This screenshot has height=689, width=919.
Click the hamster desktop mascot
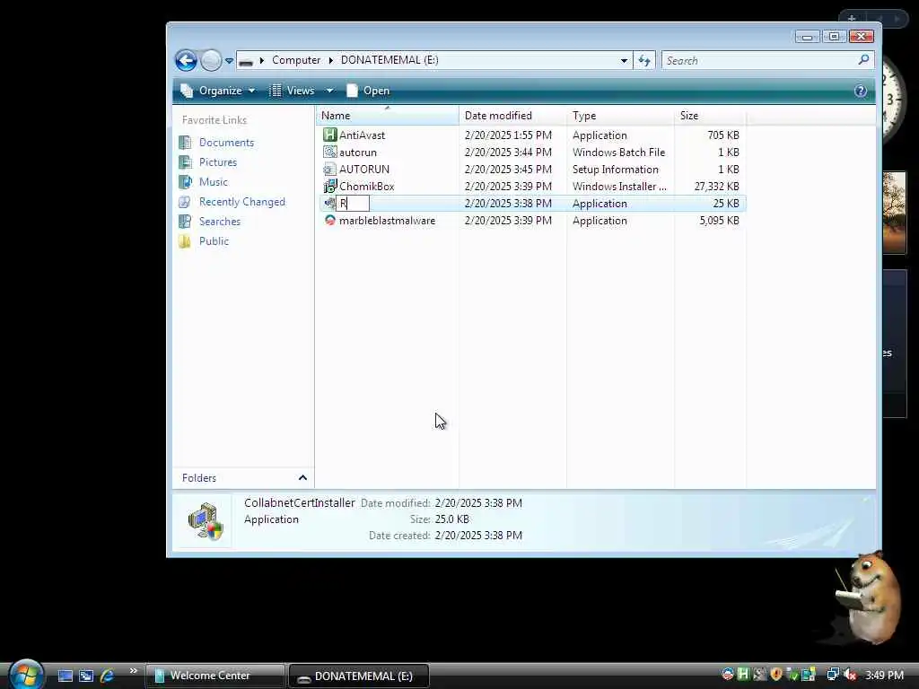(x=868, y=597)
